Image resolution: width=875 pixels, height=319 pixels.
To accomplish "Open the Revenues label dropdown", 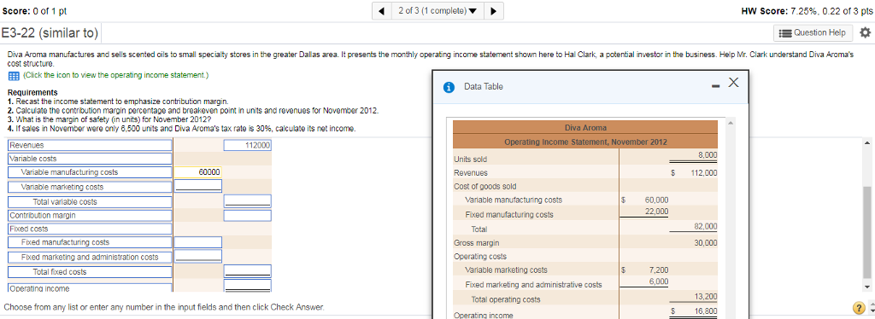I will point(89,145).
